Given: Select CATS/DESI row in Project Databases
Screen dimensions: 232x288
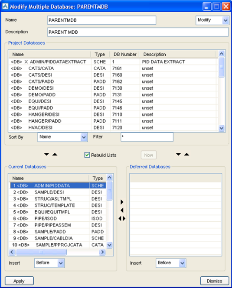Looking at the screenshot, I should pos(113,75).
